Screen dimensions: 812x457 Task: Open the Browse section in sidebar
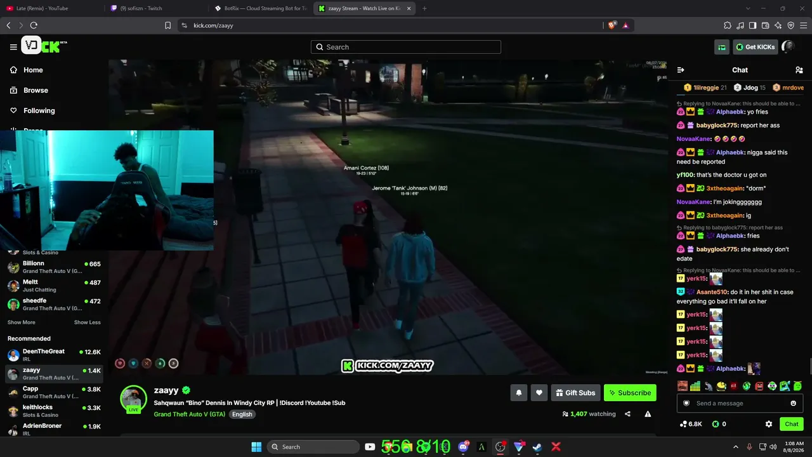36,90
